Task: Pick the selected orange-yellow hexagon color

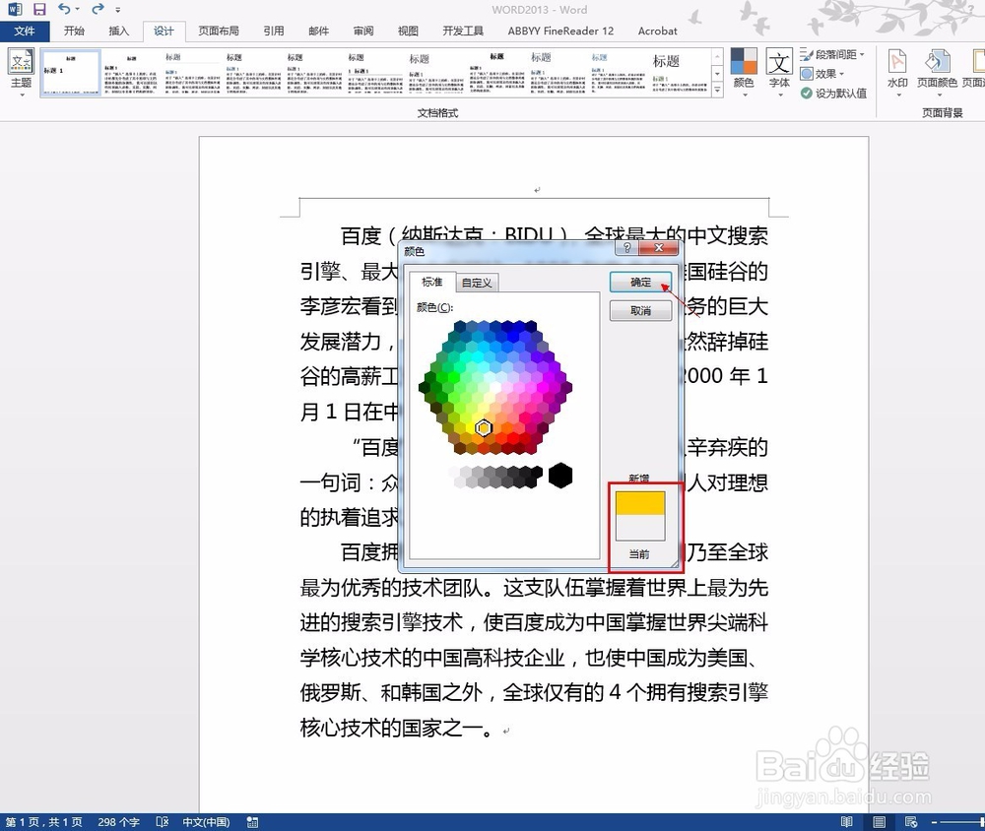Action: tap(483, 428)
